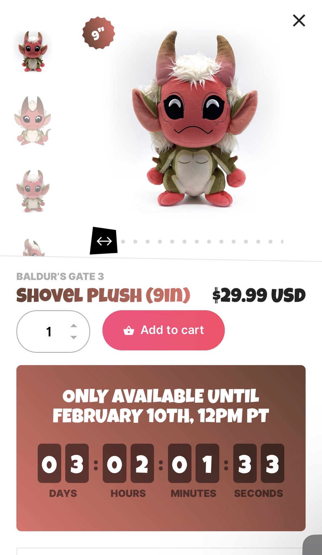
Task: Select the third plush thumbnail
Action: coord(33,191)
